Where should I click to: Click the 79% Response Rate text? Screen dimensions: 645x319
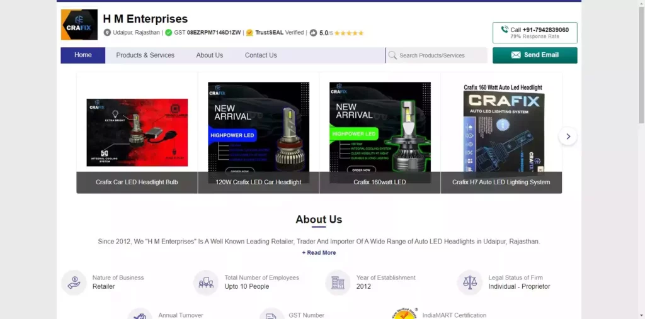[535, 36]
